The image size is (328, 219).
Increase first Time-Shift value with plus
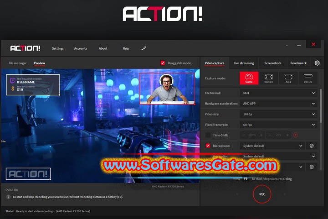261,136
